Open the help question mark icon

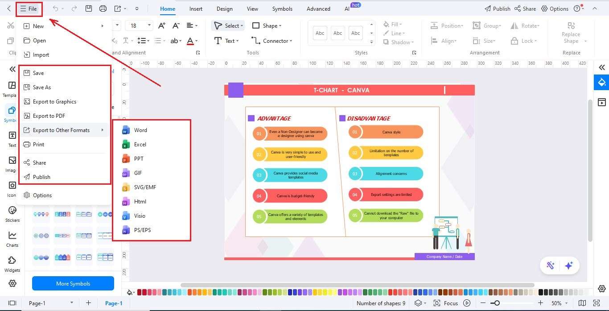[578, 8]
